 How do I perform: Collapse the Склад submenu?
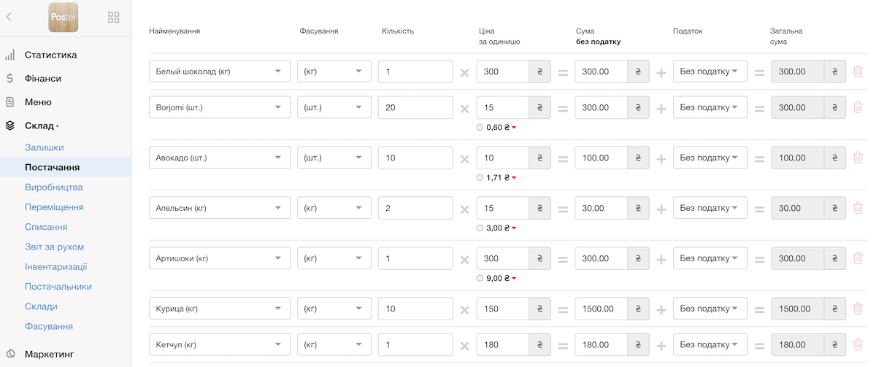pos(42,125)
